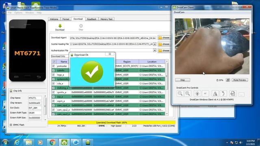Switch to the Welcome tab
The width and height of the screenshot is (260, 146).
54,19
